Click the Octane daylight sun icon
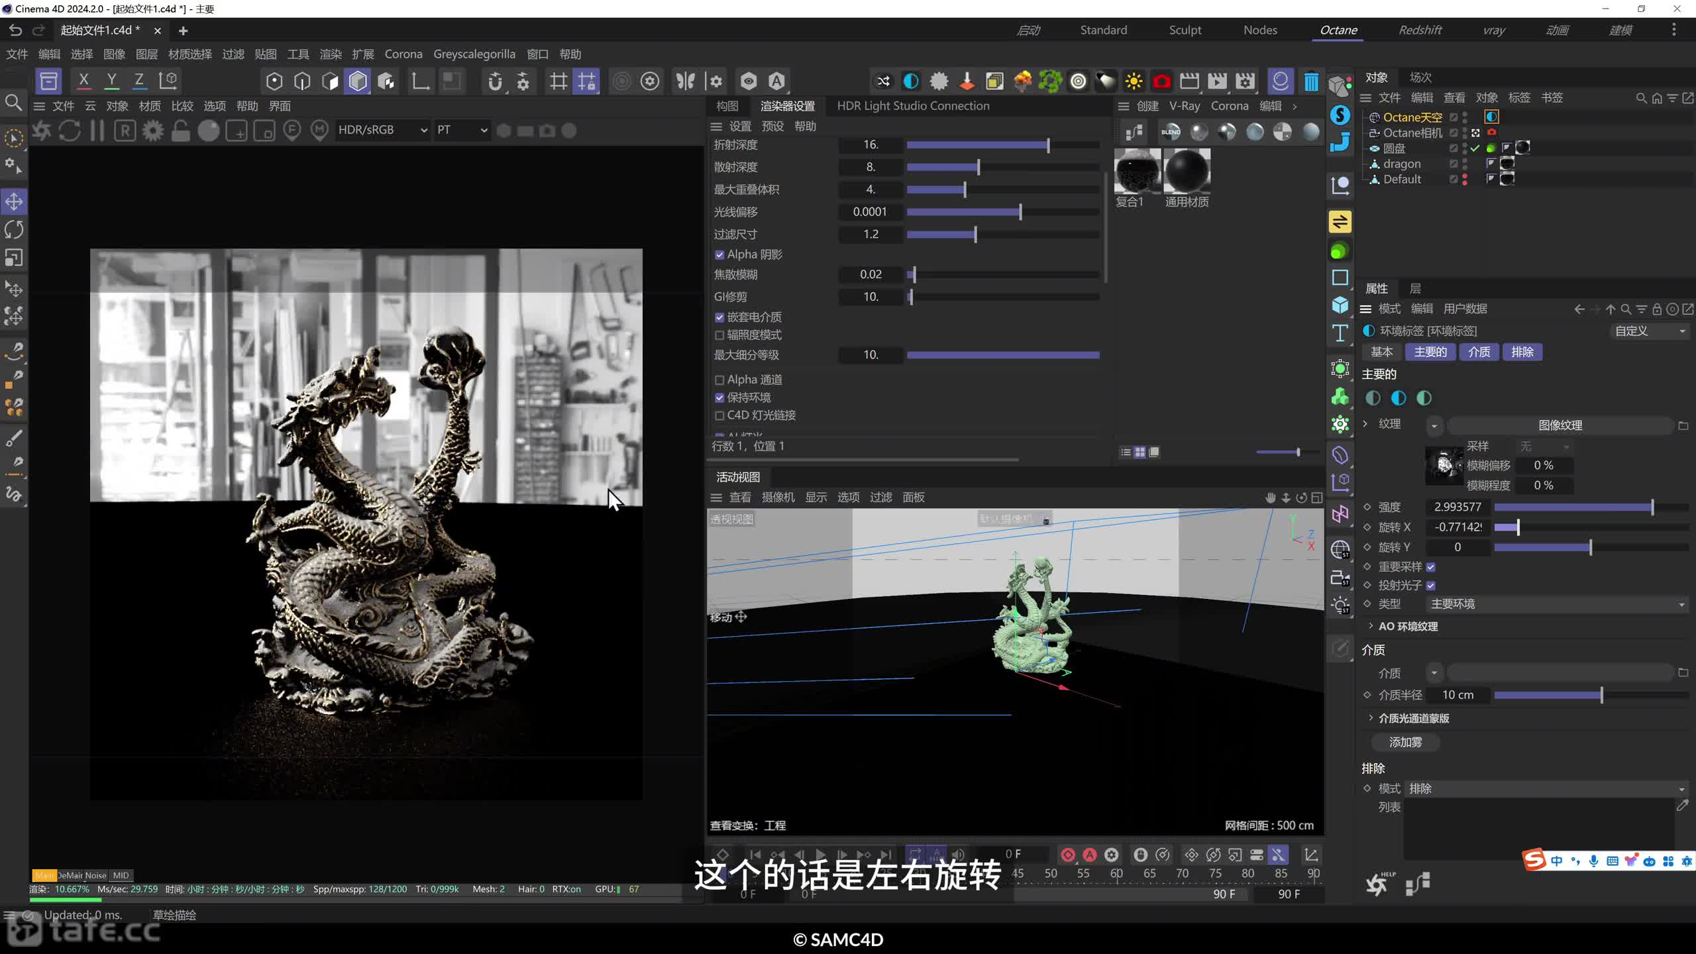 (x=1134, y=81)
